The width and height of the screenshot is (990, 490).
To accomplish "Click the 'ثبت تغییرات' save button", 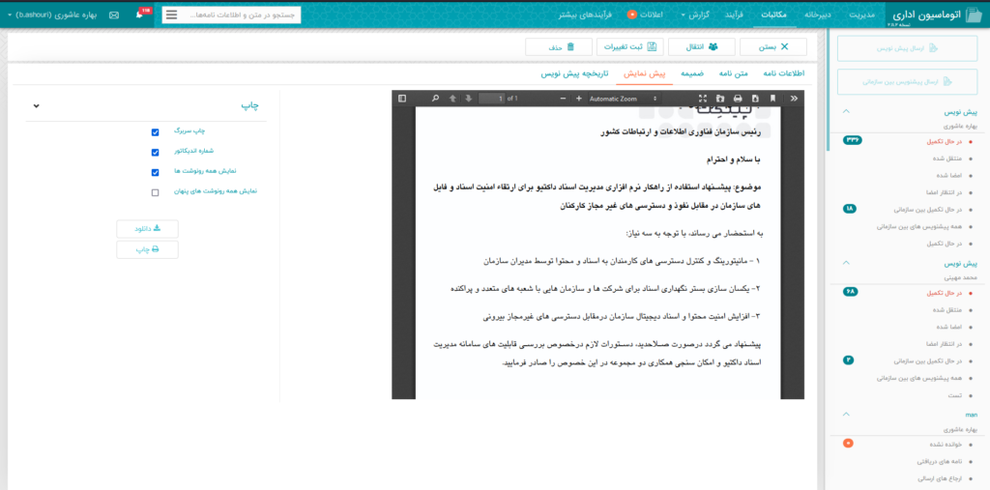I will pyautogui.click(x=629, y=46).
